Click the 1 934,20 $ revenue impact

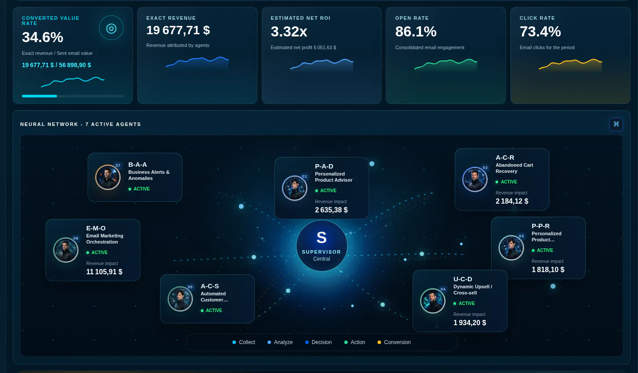pos(470,323)
